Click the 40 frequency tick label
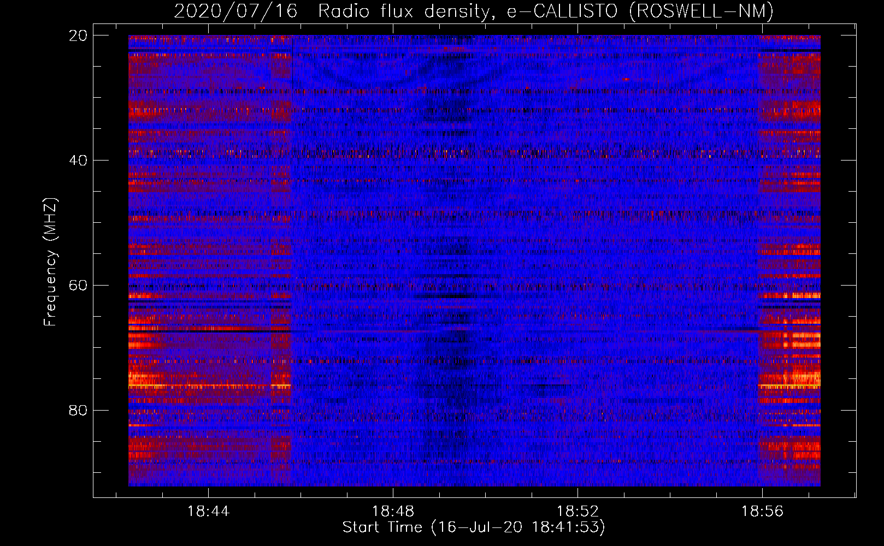The width and height of the screenshot is (884, 546). point(78,161)
